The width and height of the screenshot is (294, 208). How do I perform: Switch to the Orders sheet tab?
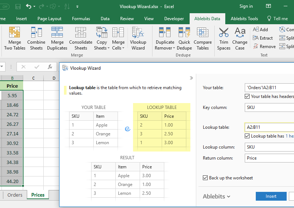pyautogui.click(x=15, y=195)
